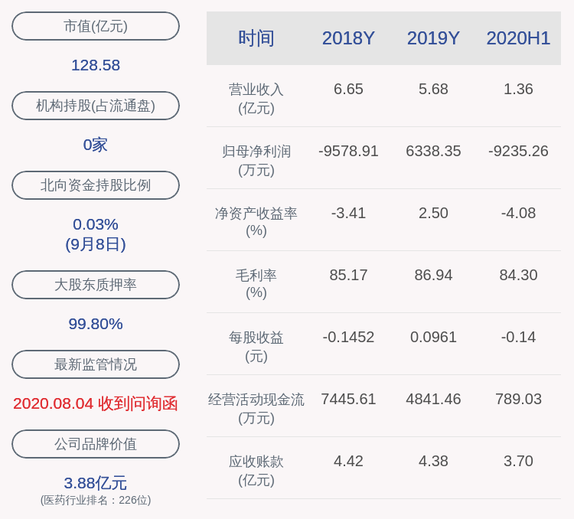Click the 公司品牌价值 pill label
This screenshot has height=519, width=574.
[x=96, y=444]
